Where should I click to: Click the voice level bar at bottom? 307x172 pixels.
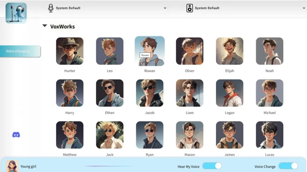coord(108,166)
